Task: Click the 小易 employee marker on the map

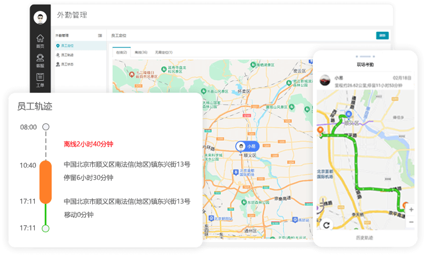Action: click(247, 147)
